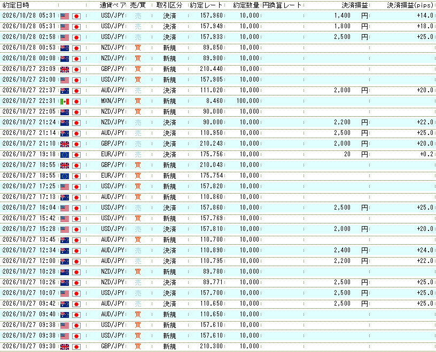The height and width of the screenshot is (352, 436).
Task: Click the rate value 8.460
Action: [214, 101]
